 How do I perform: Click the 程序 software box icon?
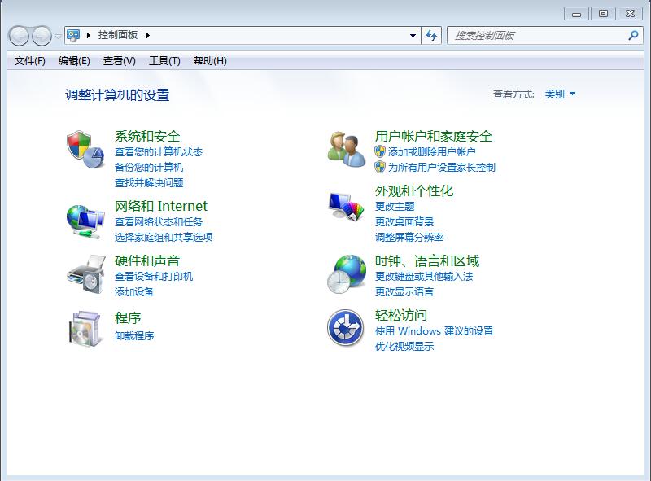tap(85, 328)
